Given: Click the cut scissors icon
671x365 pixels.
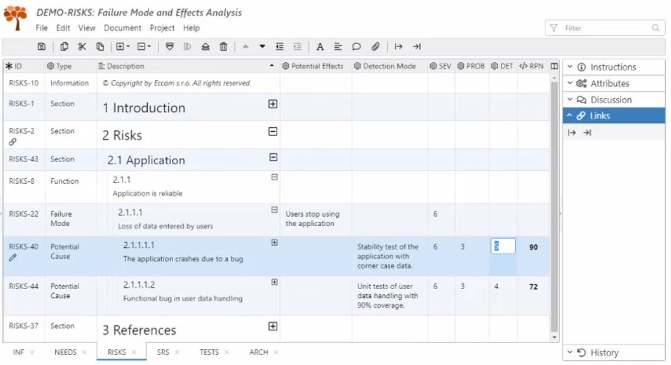Looking at the screenshot, I should (82, 47).
